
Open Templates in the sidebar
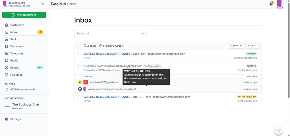24,53
